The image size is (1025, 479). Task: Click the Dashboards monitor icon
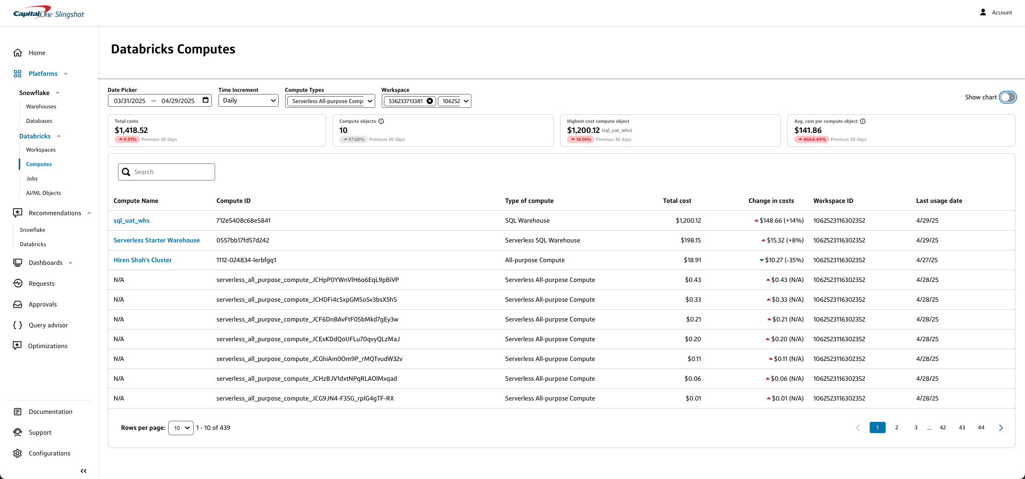[x=18, y=263]
